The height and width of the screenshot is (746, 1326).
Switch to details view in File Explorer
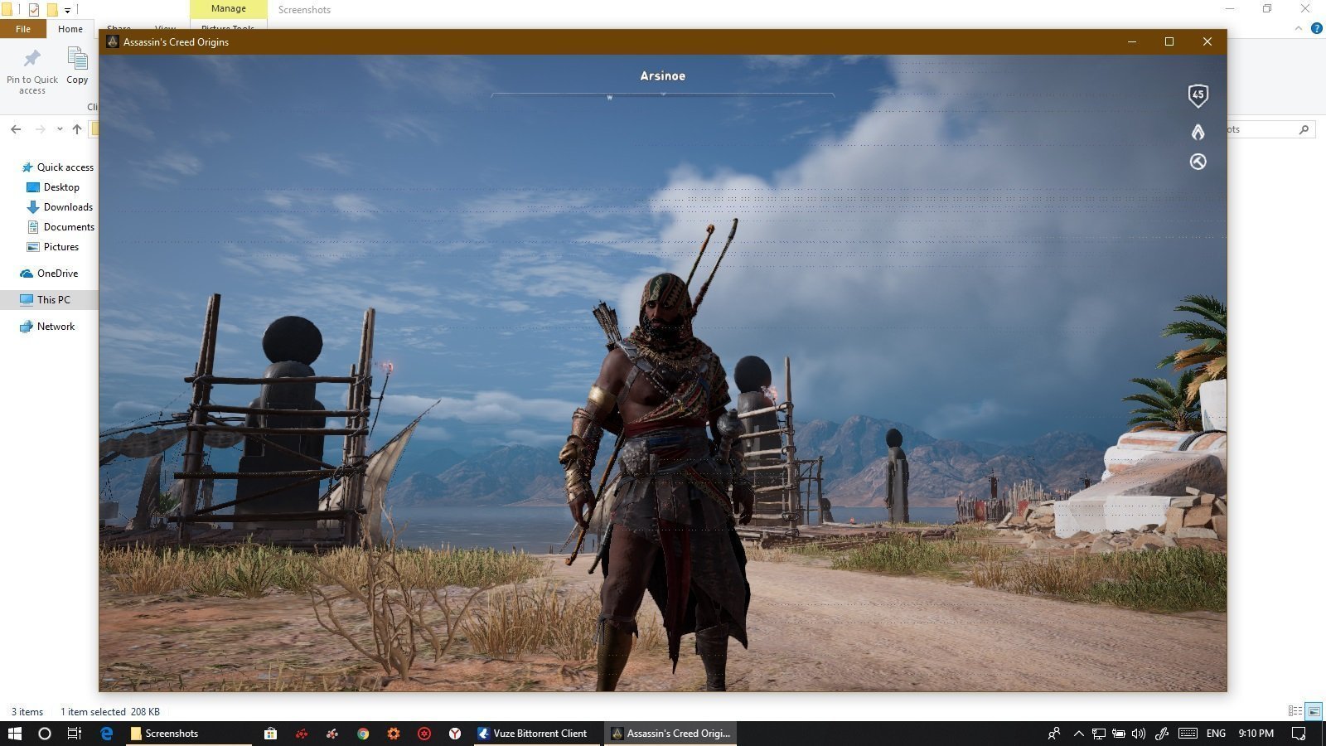[x=1295, y=711]
